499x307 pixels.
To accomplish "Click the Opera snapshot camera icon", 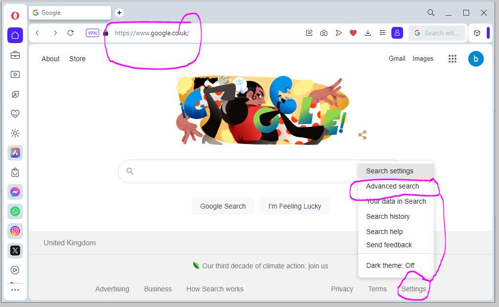I will pos(324,33).
